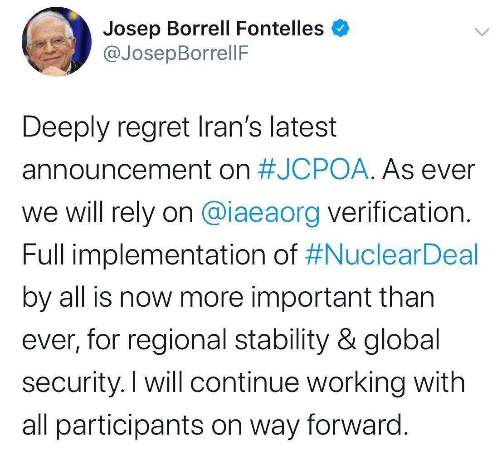
Task: Go to the @iaeaorg mention
Action: click(261, 213)
